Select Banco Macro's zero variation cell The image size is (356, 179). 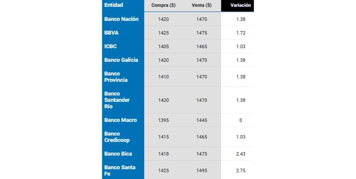click(x=241, y=120)
